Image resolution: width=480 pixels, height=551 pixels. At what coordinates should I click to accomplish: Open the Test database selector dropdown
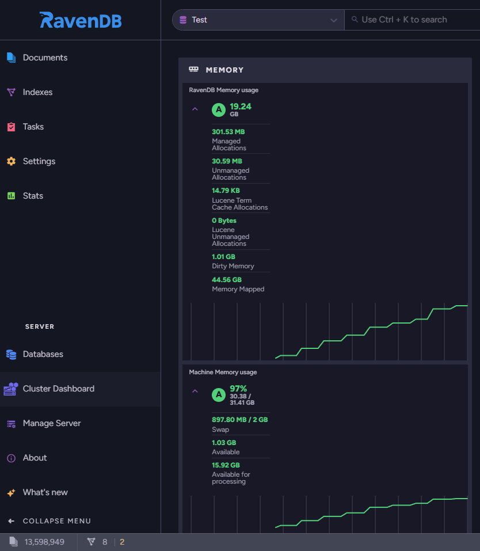258,20
